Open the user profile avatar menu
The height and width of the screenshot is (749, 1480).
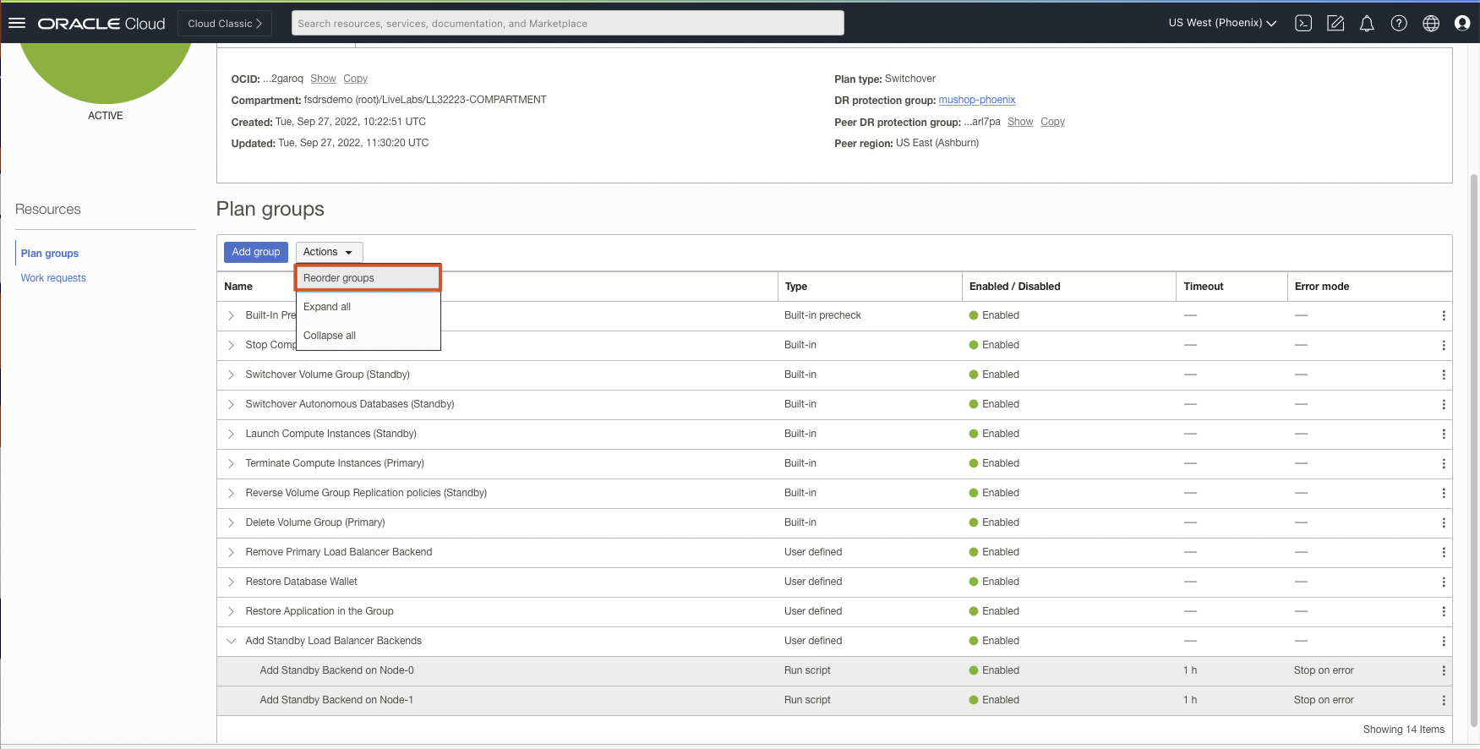coord(1462,24)
